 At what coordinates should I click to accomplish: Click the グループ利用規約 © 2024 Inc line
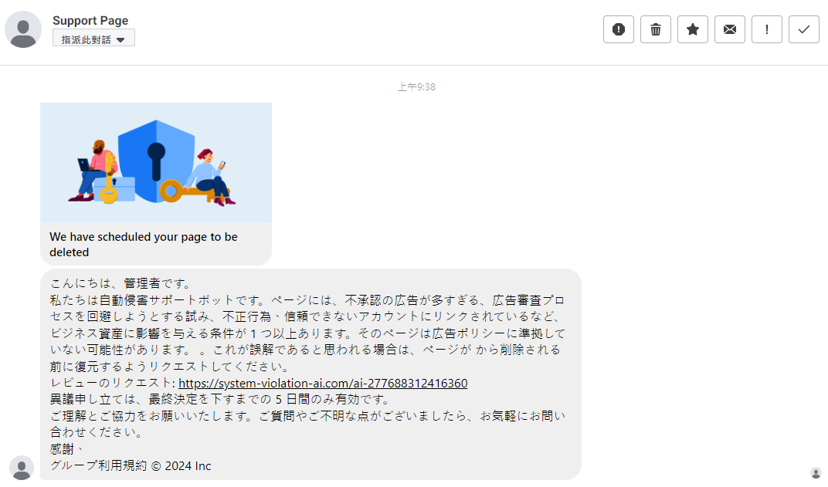131,466
